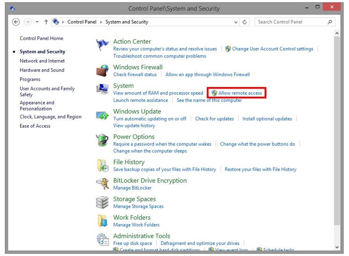Click the Refresh button beside address bar
Viewport: 349px width, 256px height.
(x=245, y=22)
